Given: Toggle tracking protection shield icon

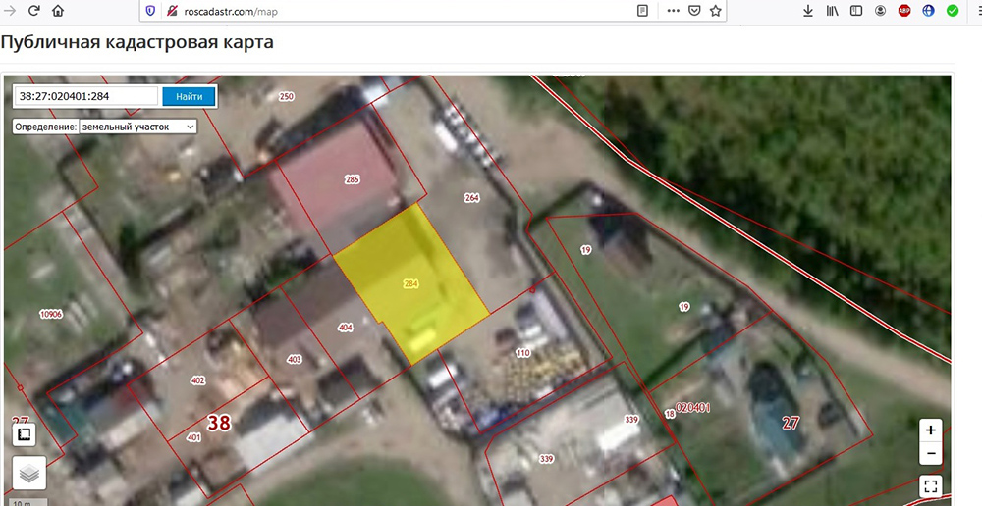Looking at the screenshot, I should coord(150,11).
